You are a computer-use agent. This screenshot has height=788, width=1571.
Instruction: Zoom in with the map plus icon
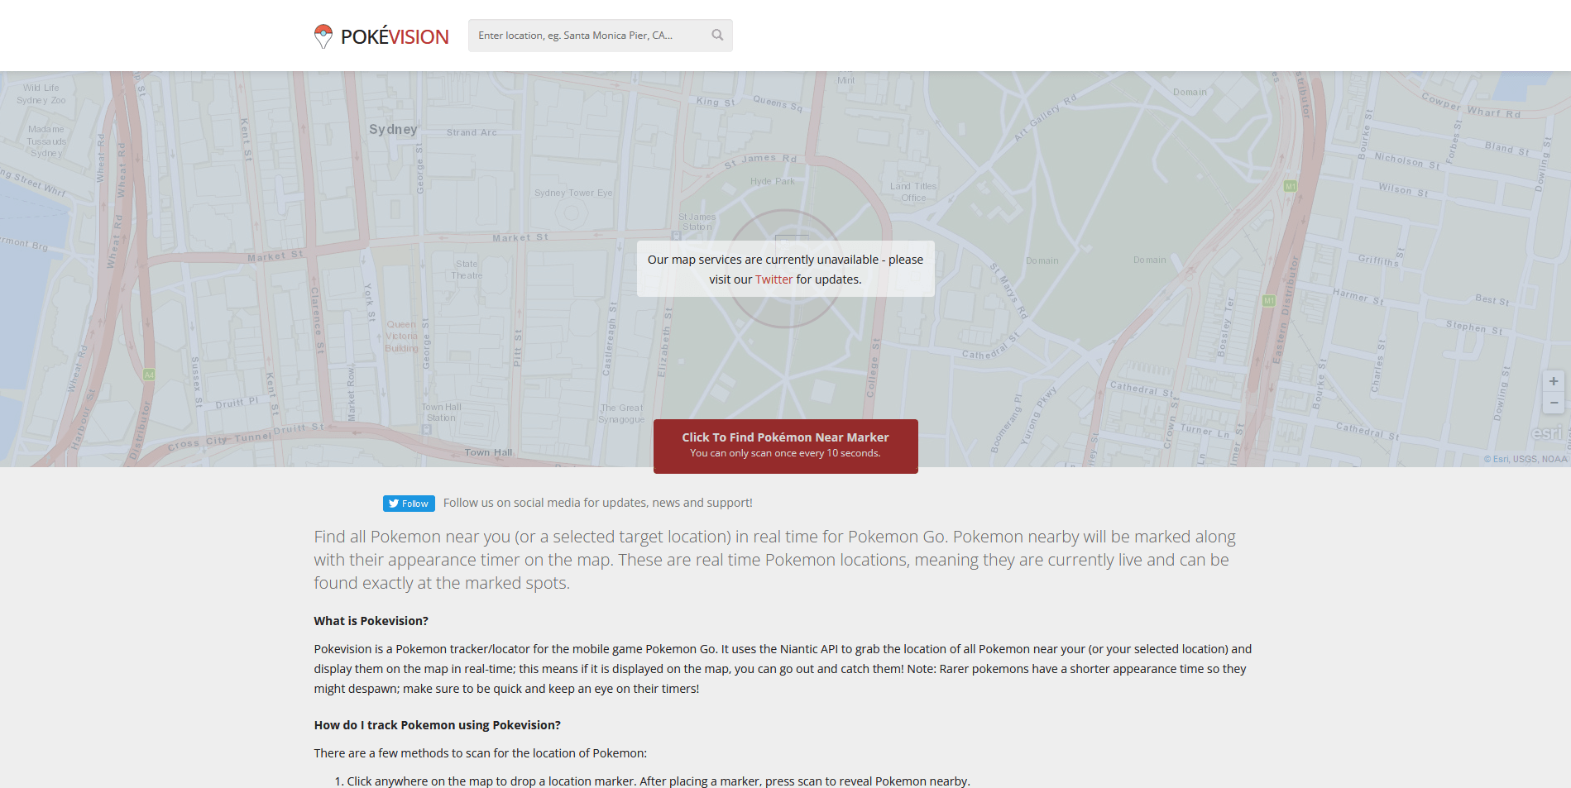[x=1554, y=381]
